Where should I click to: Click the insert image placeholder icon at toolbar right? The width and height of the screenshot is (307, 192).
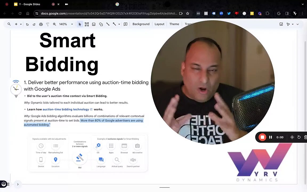pyautogui.click(x=281, y=24)
